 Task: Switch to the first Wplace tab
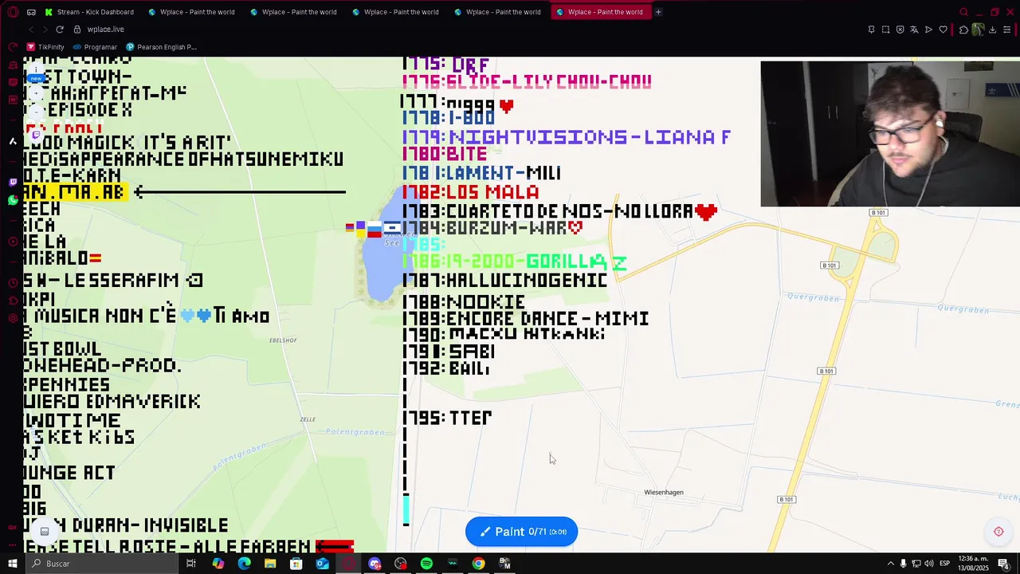[191, 12]
